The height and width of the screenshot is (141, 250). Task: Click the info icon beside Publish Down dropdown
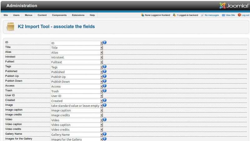pos(105,81)
